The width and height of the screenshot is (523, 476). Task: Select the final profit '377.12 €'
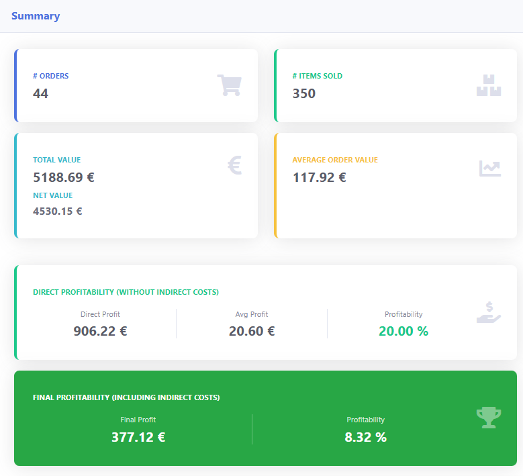138,437
